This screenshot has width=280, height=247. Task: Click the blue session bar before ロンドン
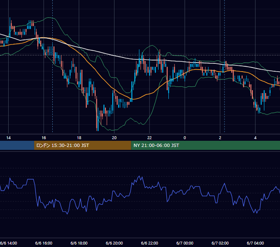[17, 145]
